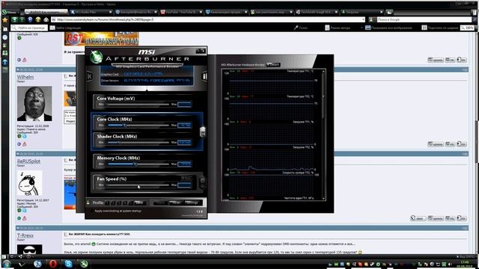Click the taskbar clock
Screen dimensions: 479x269
[464, 264]
